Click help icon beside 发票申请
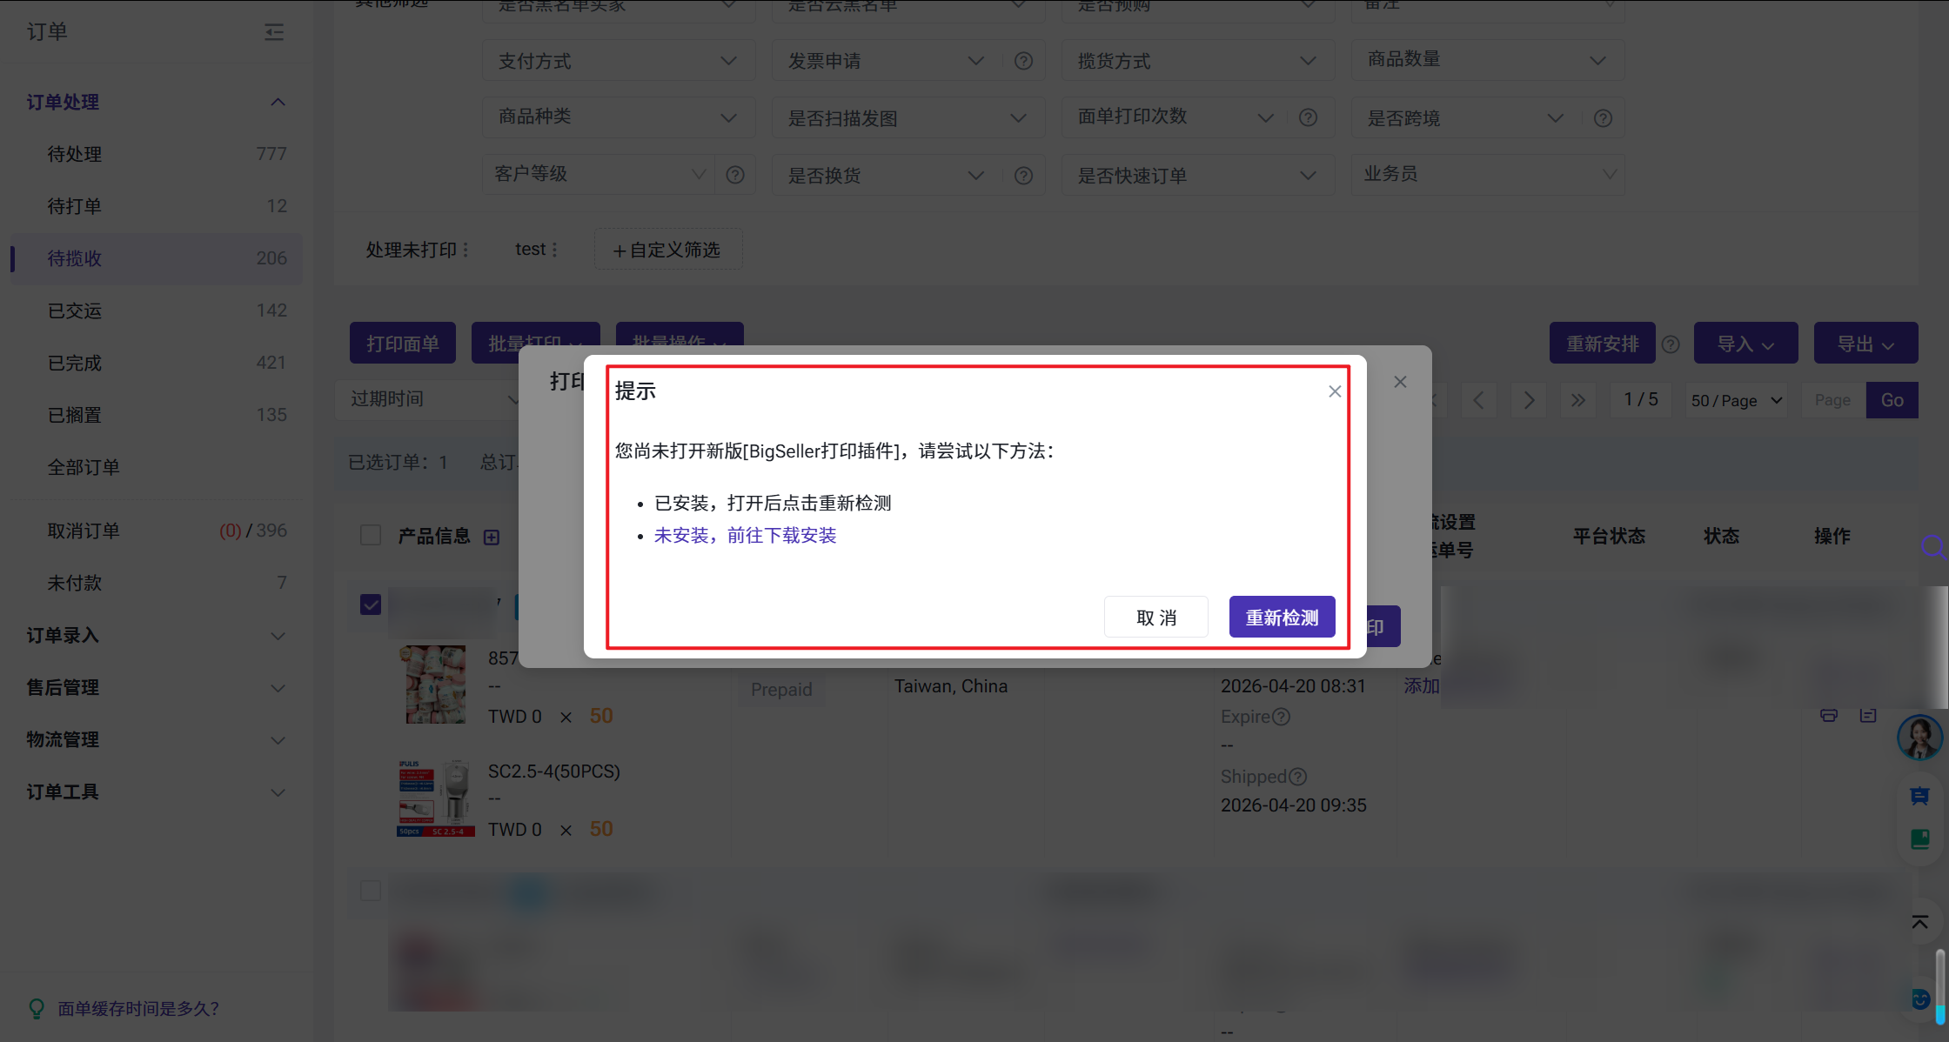This screenshot has height=1042, width=1949. (x=1023, y=61)
